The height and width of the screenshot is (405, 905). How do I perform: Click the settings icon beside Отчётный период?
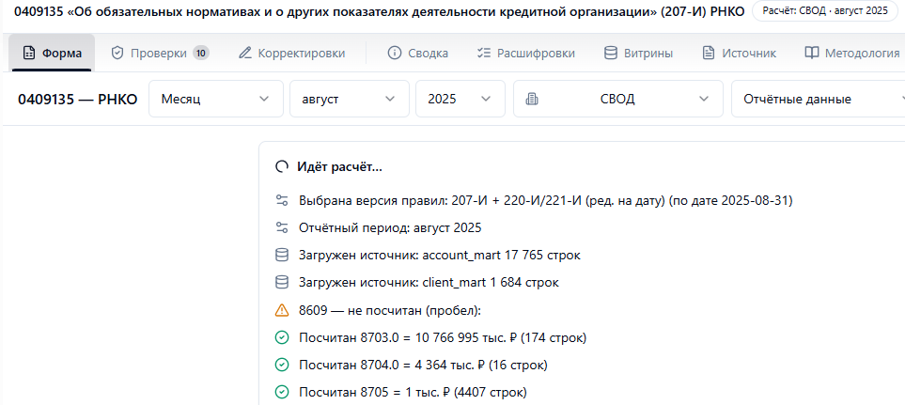click(282, 228)
